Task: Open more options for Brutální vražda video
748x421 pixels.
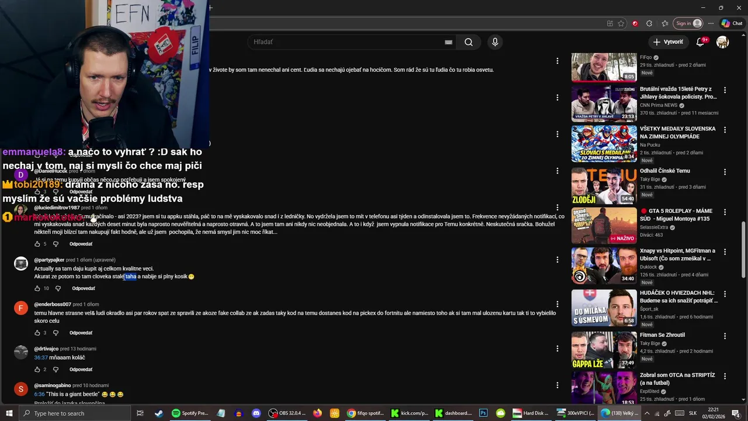Action: [x=725, y=91]
